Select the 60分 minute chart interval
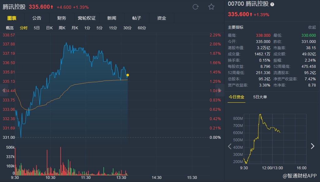This screenshot has width=320, height=182. [x=142, y=28]
